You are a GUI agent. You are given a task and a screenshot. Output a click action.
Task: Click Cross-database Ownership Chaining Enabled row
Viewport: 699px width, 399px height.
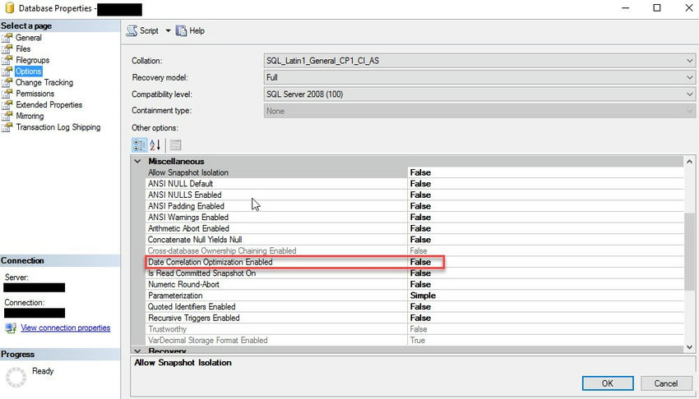tap(415, 251)
